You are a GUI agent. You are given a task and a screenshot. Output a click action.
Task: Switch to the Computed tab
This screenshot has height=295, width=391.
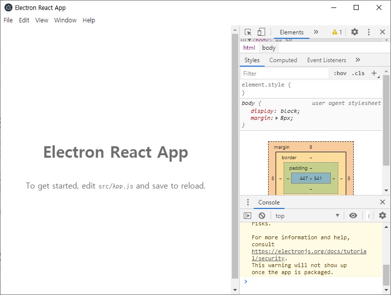click(283, 60)
